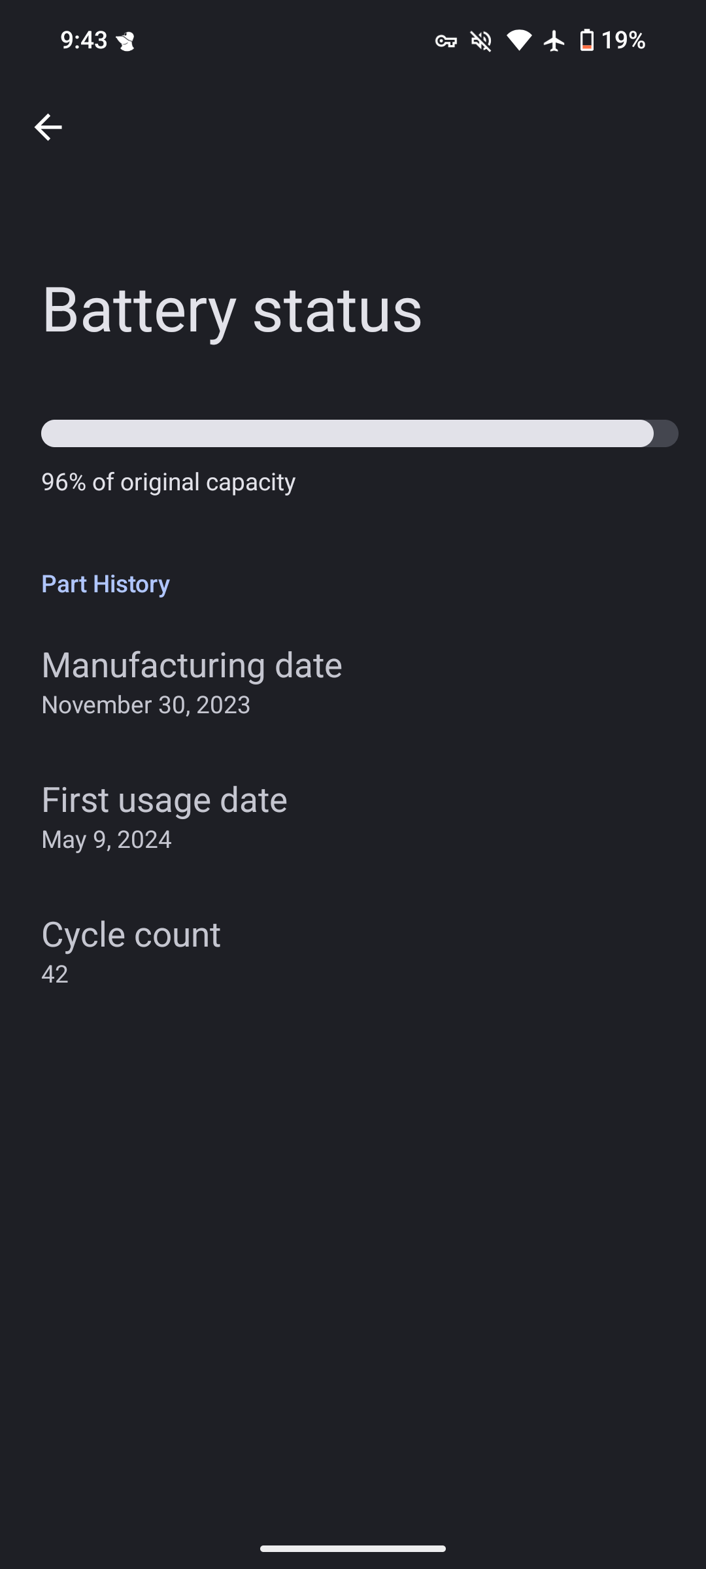The width and height of the screenshot is (706, 1569).
Task: Tap the muted sound status icon
Action: pyautogui.click(x=481, y=41)
